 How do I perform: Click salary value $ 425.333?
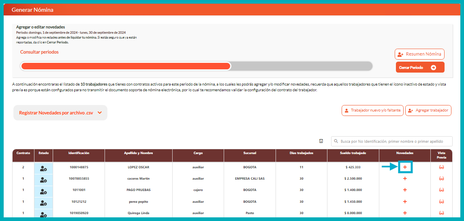353,167
